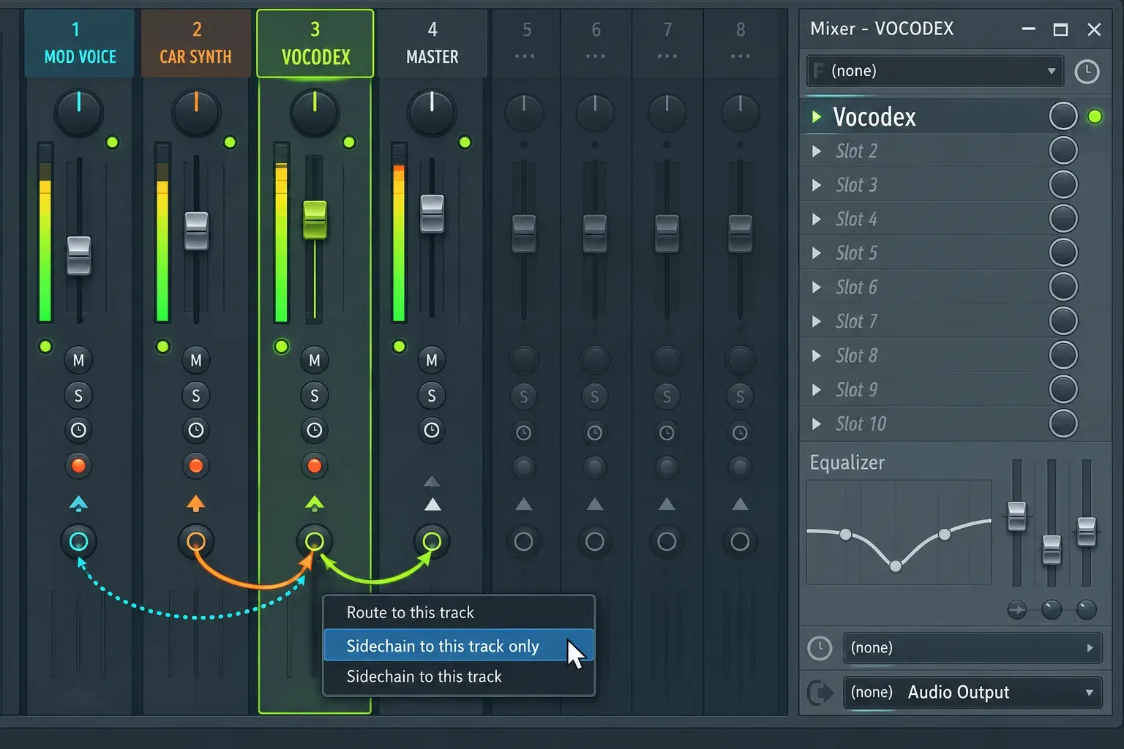Arm recording on VOCODEX track

point(314,465)
